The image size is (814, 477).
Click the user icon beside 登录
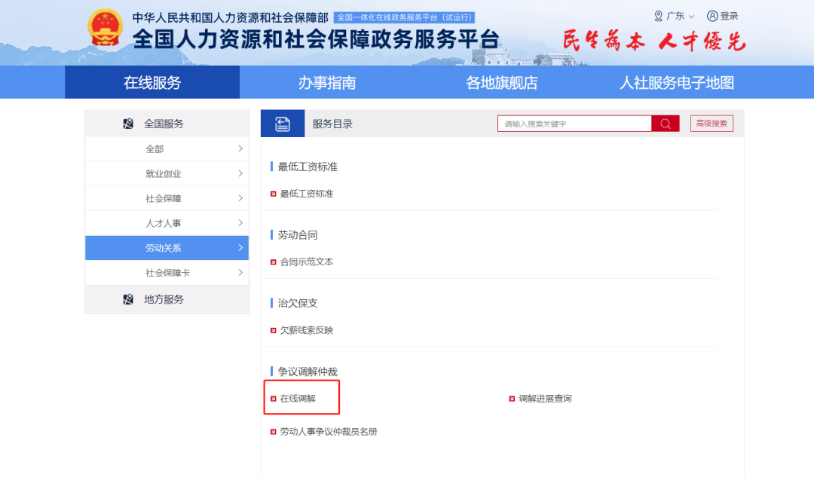coord(712,16)
